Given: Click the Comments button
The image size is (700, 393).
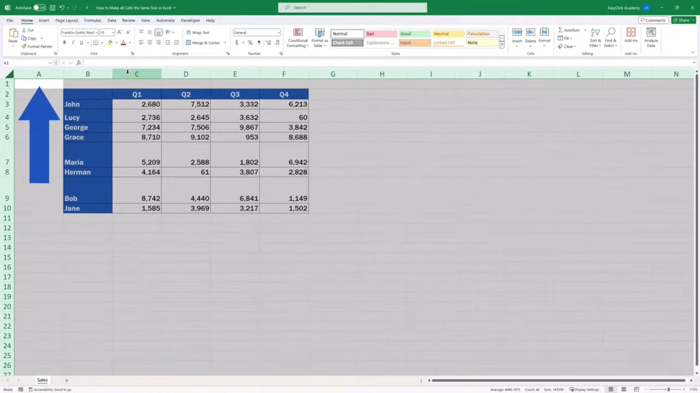Looking at the screenshot, I should [653, 20].
